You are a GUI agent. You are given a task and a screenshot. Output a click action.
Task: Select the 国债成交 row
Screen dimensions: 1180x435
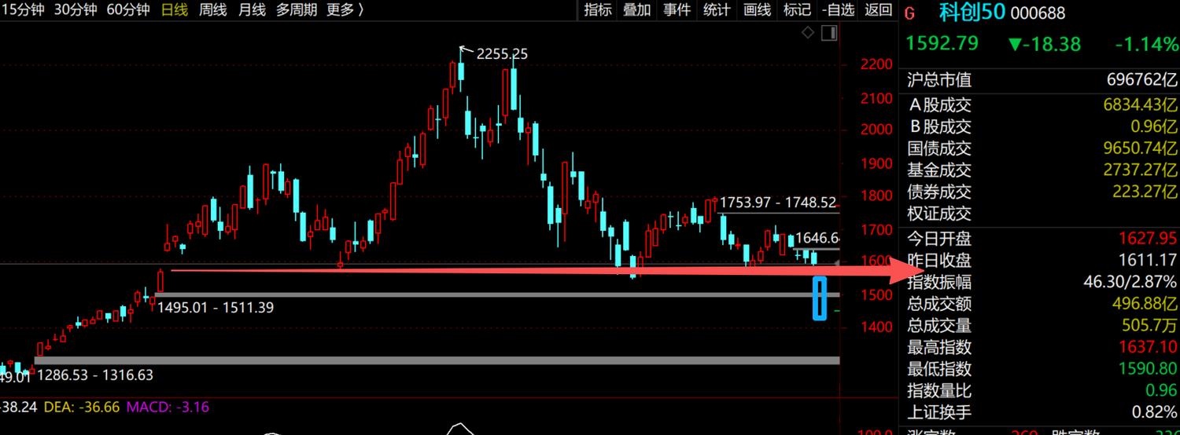click(1042, 148)
